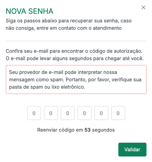This screenshot has height=162, width=152.
Task: Focus the sixth code digit box
Action: coord(118,113)
